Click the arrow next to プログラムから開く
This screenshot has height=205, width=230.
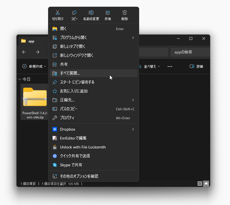(133, 38)
